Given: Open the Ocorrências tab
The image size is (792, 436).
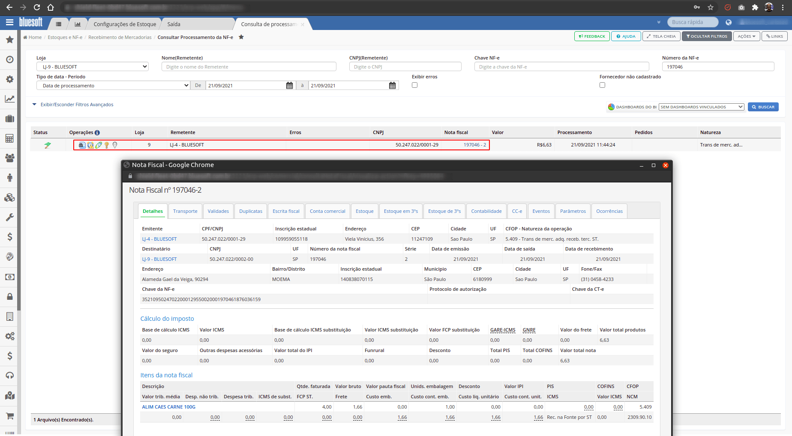Looking at the screenshot, I should pos(609,211).
